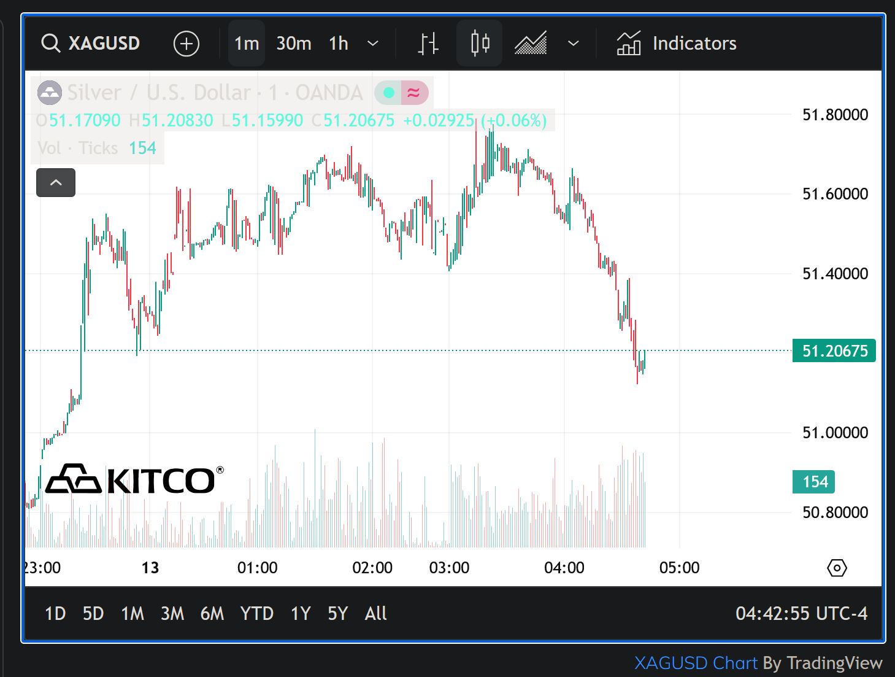Select the 5Y date range
The width and height of the screenshot is (895, 677).
click(338, 613)
